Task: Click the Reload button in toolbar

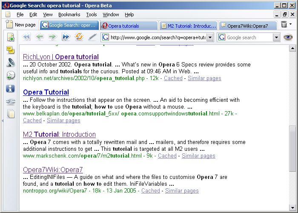Action: (x=79, y=37)
